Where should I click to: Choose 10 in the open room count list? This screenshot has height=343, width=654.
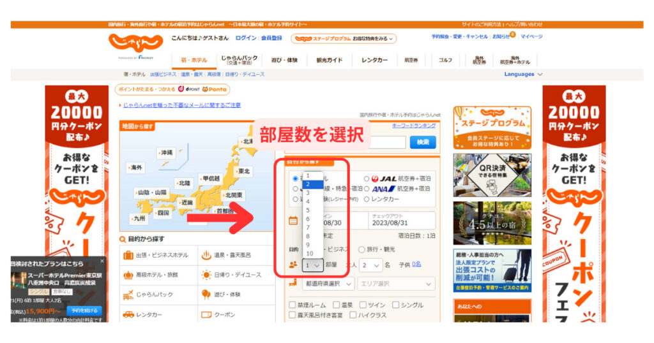313,254
